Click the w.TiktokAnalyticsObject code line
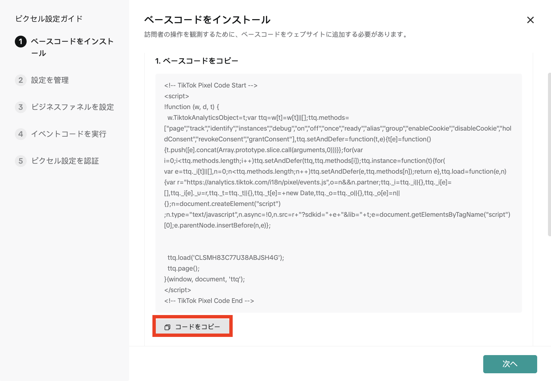This screenshot has width=551, height=381. click(x=258, y=118)
